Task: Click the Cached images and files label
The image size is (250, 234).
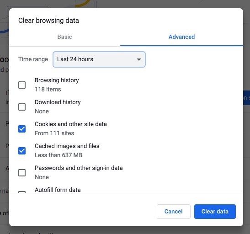Action: click(x=67, y=146)
